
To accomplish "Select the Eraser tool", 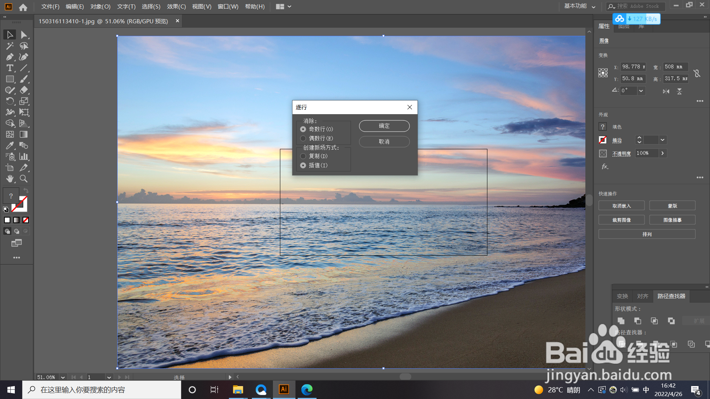I will tap(24, 90).
